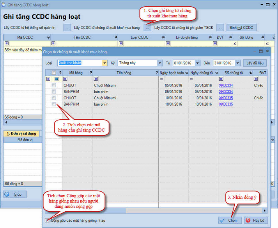The height and width of the screenshot is (228, 278).
Task: Pin the Lý do ghi tăng column
Action: pos(210,37)
